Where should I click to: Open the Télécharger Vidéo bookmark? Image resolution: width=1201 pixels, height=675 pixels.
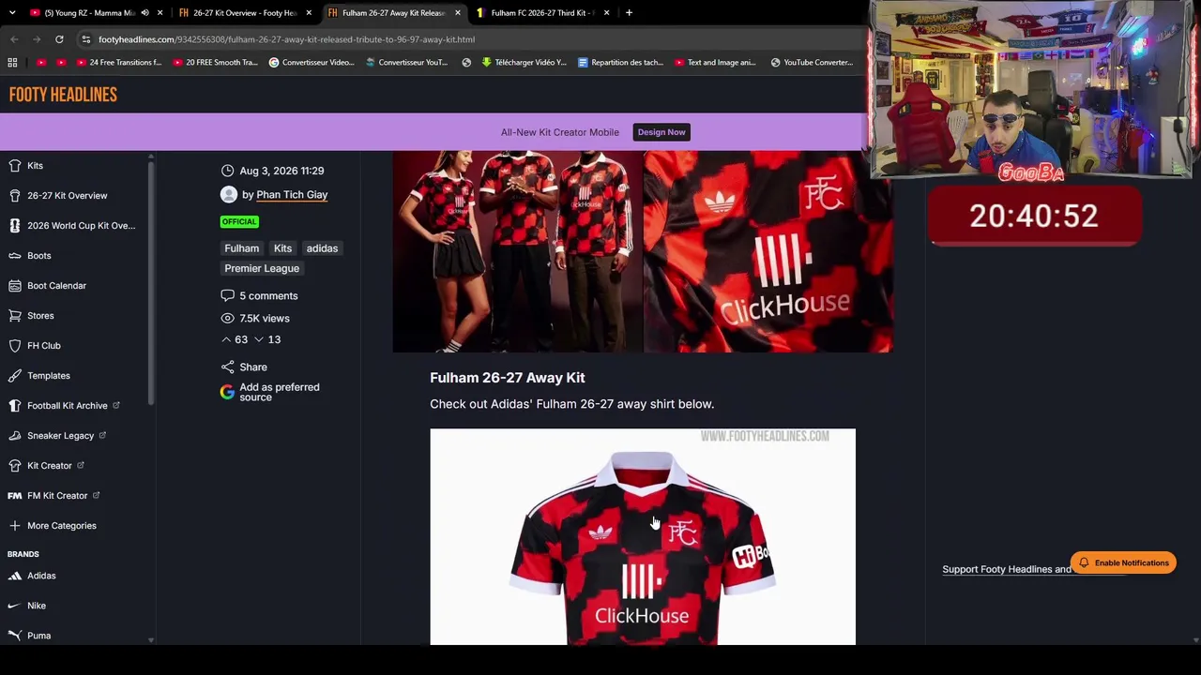(x=524, y=63)
